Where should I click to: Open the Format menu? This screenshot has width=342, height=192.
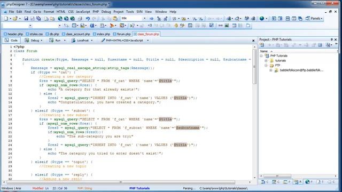click(49, 12)
